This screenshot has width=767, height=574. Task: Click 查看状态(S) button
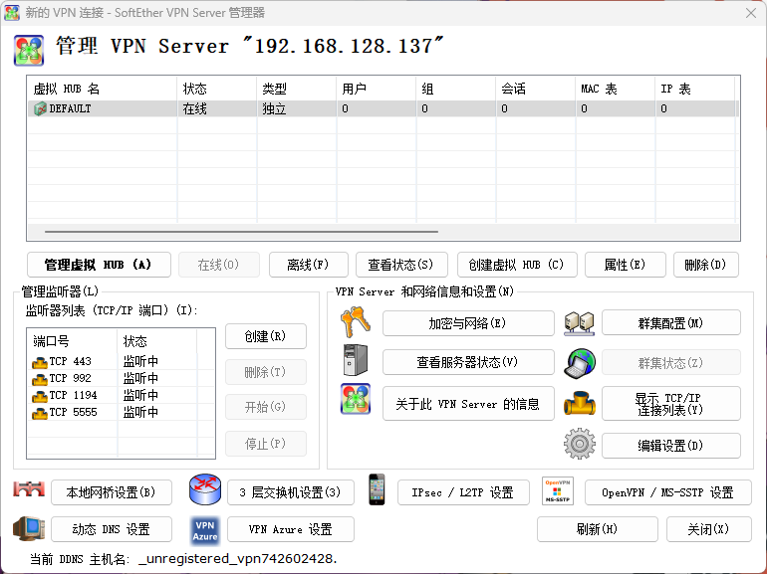pyautogui.click(x=401, y=265)
